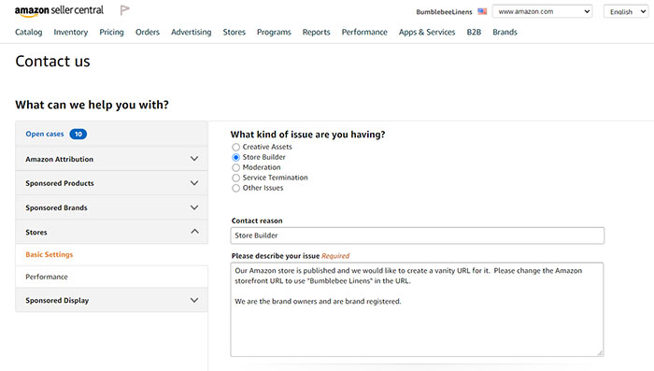This screenshot has height=371, width=654.
Task: Open the Stores menu in top navigation
Action: tap(234, 32)
